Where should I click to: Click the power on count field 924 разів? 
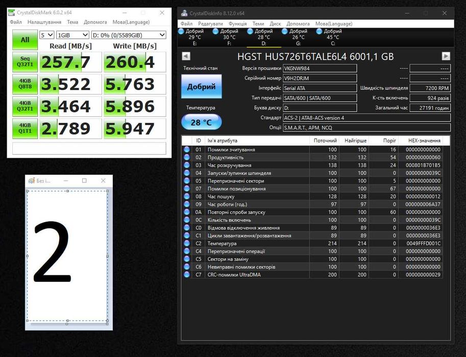[x=430, y=98]
